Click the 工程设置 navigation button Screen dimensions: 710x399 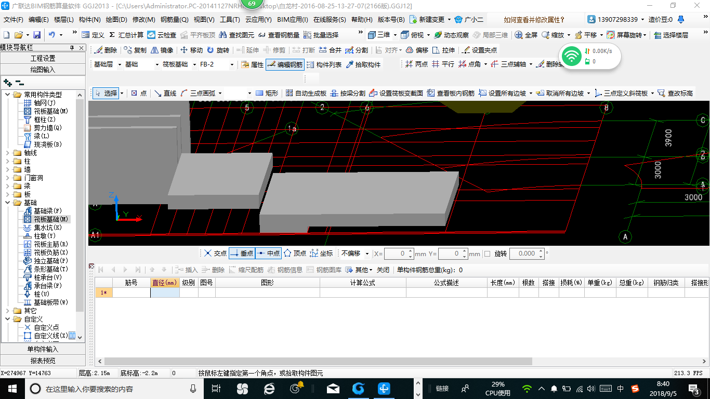[43, 58]
